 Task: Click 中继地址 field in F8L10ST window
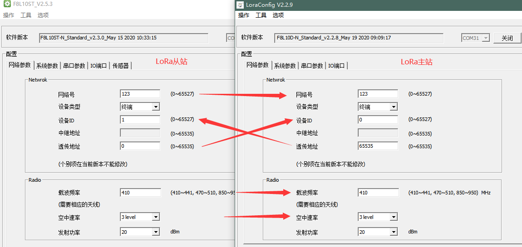coord(140,133)
